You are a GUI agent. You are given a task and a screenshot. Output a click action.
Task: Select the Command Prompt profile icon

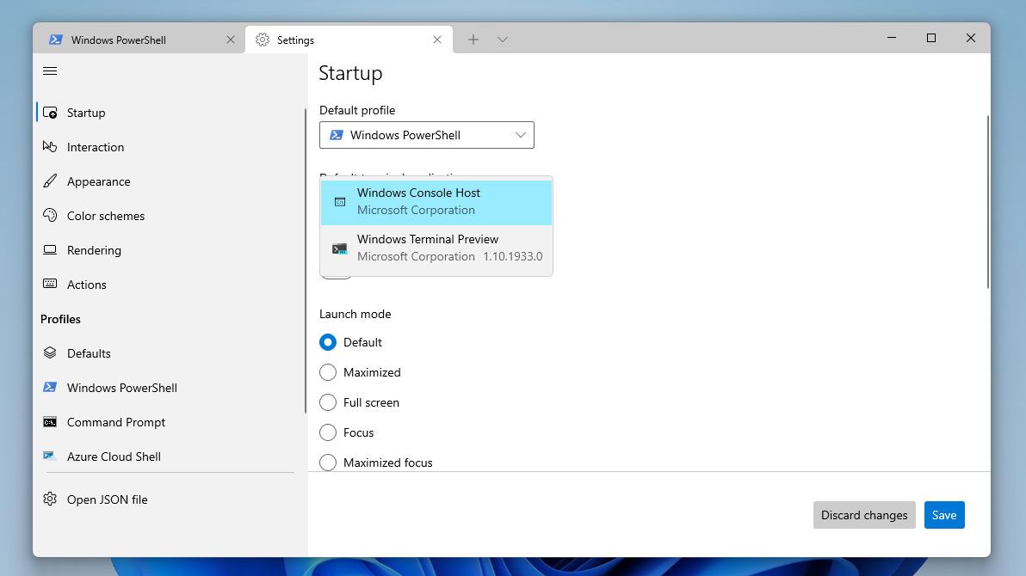(x=49, y=422)
